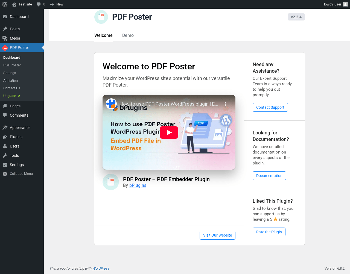Click the Contact Support button
Viewport: 350px width, 274px height.
click(x=270, y=107)
